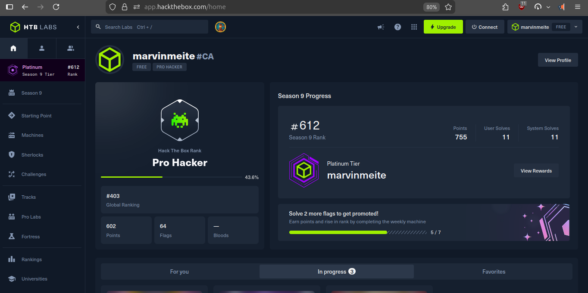Open the help question mark icon
The width and height of the screenshot is (588, 293).
coord(397,27)
